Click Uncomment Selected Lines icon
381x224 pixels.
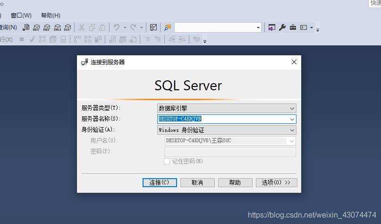158,39
